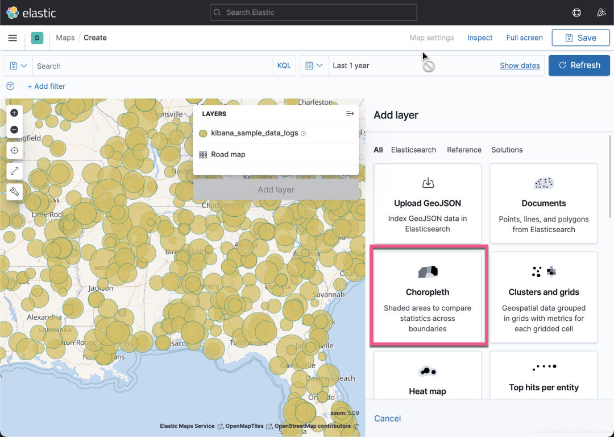Zoom in on the map

point(14,113)
